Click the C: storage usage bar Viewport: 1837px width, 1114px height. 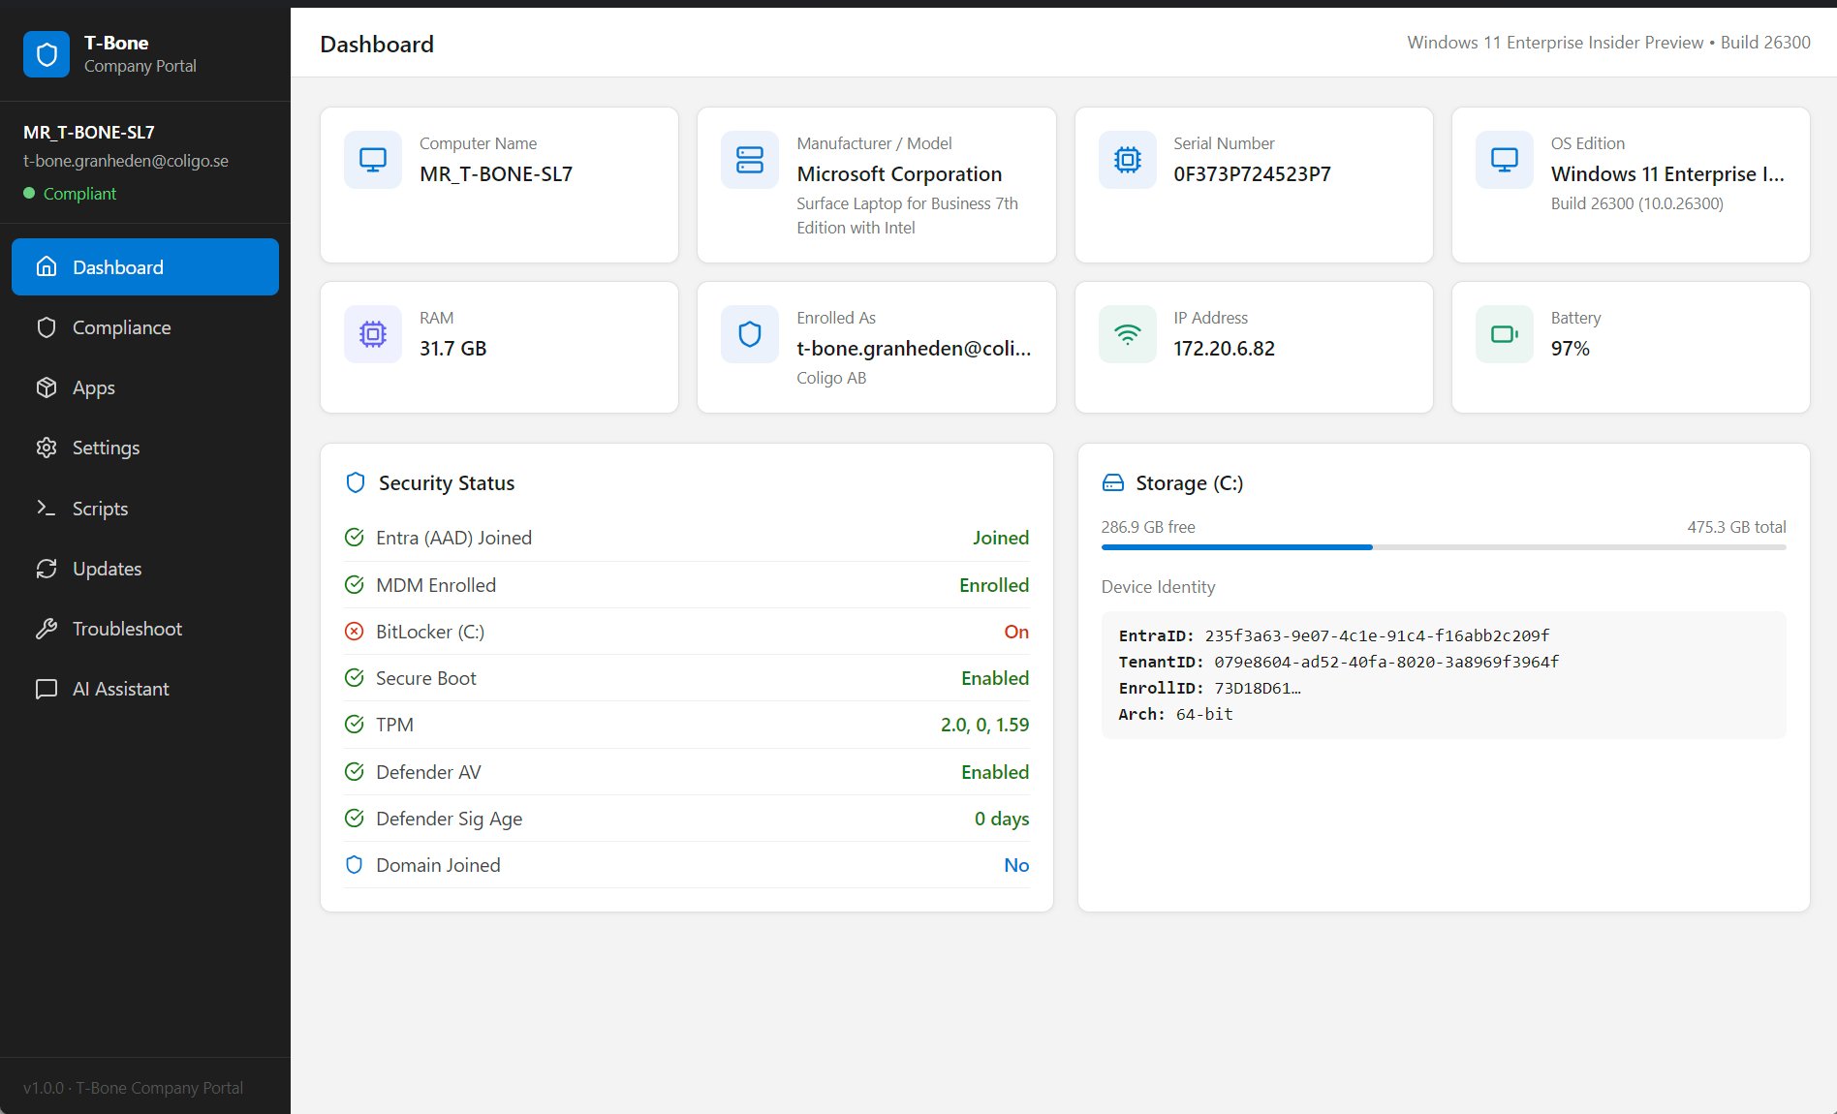click(1443, 547)
